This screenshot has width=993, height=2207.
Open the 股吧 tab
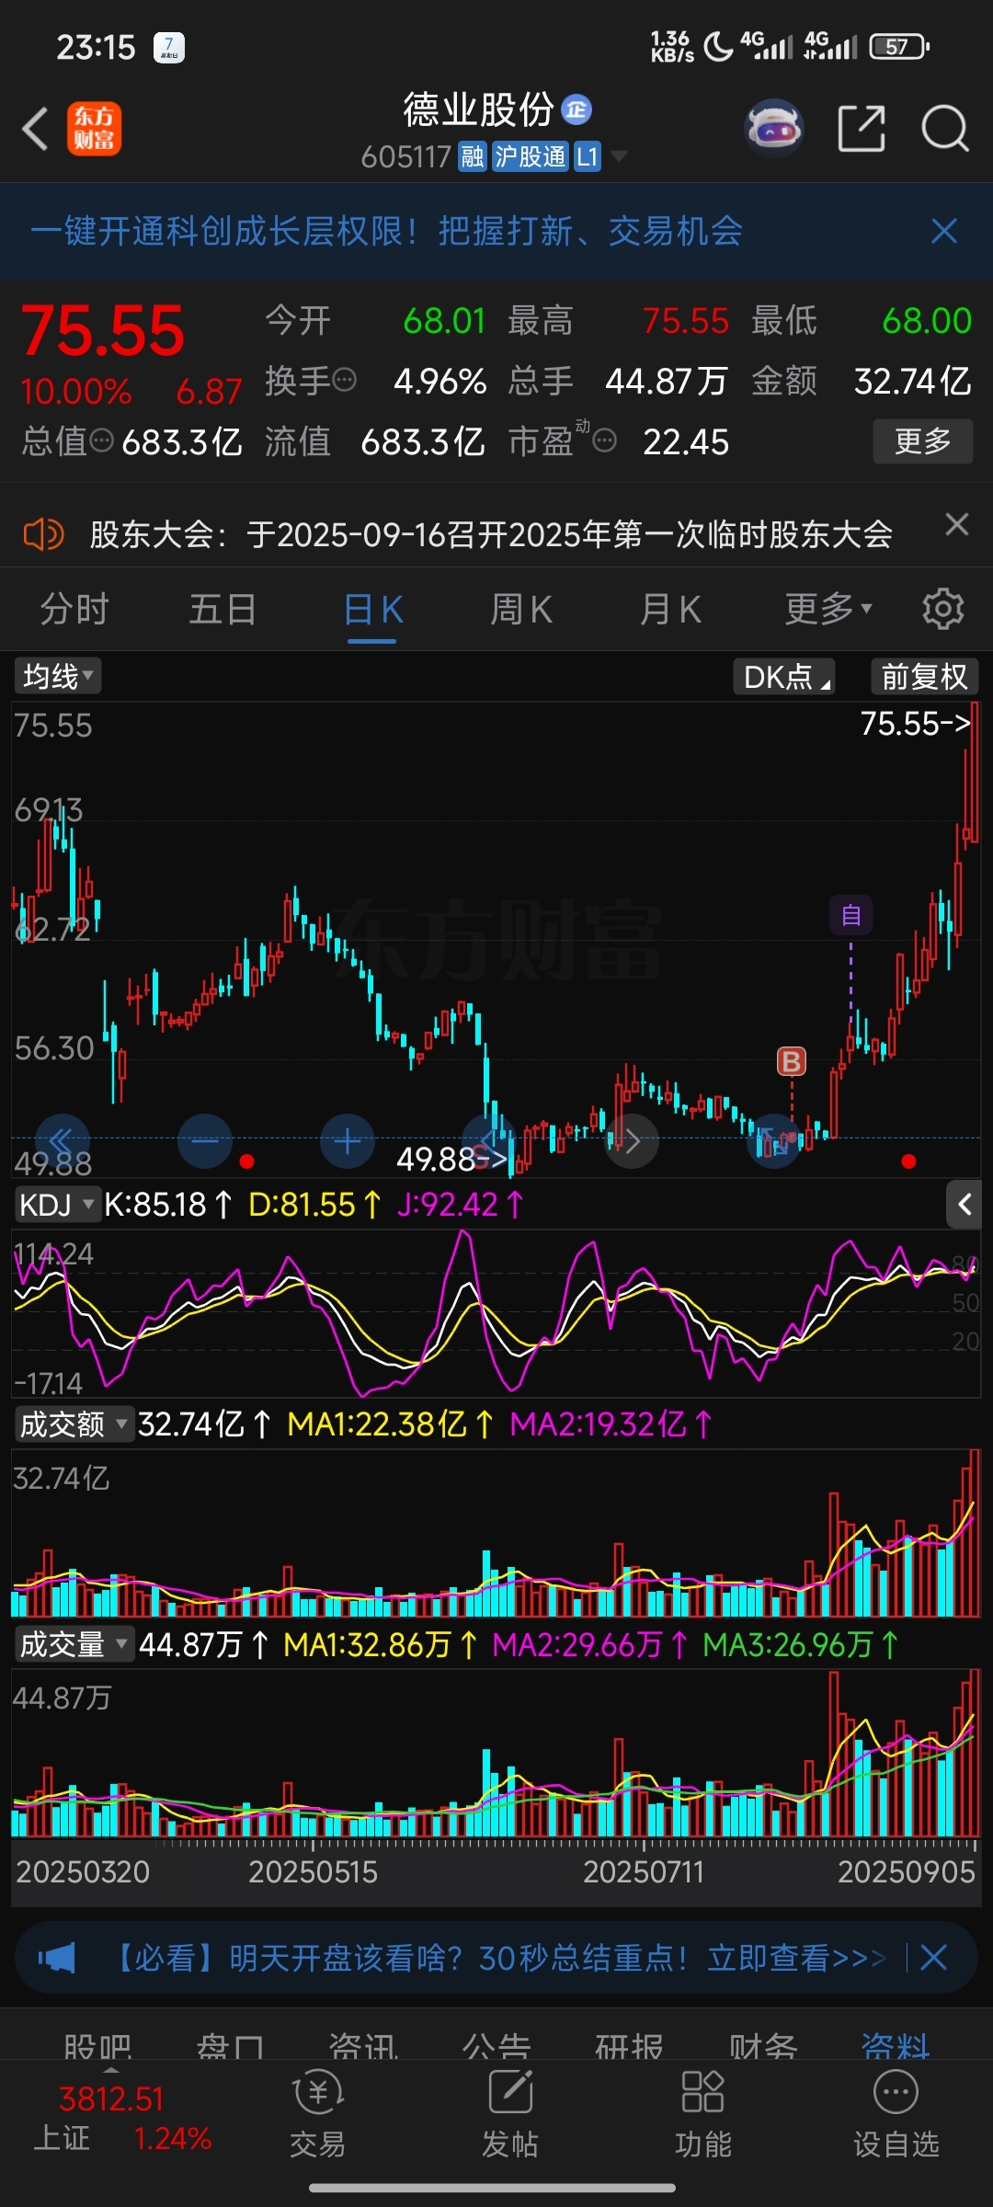(x=97, y=2048)
